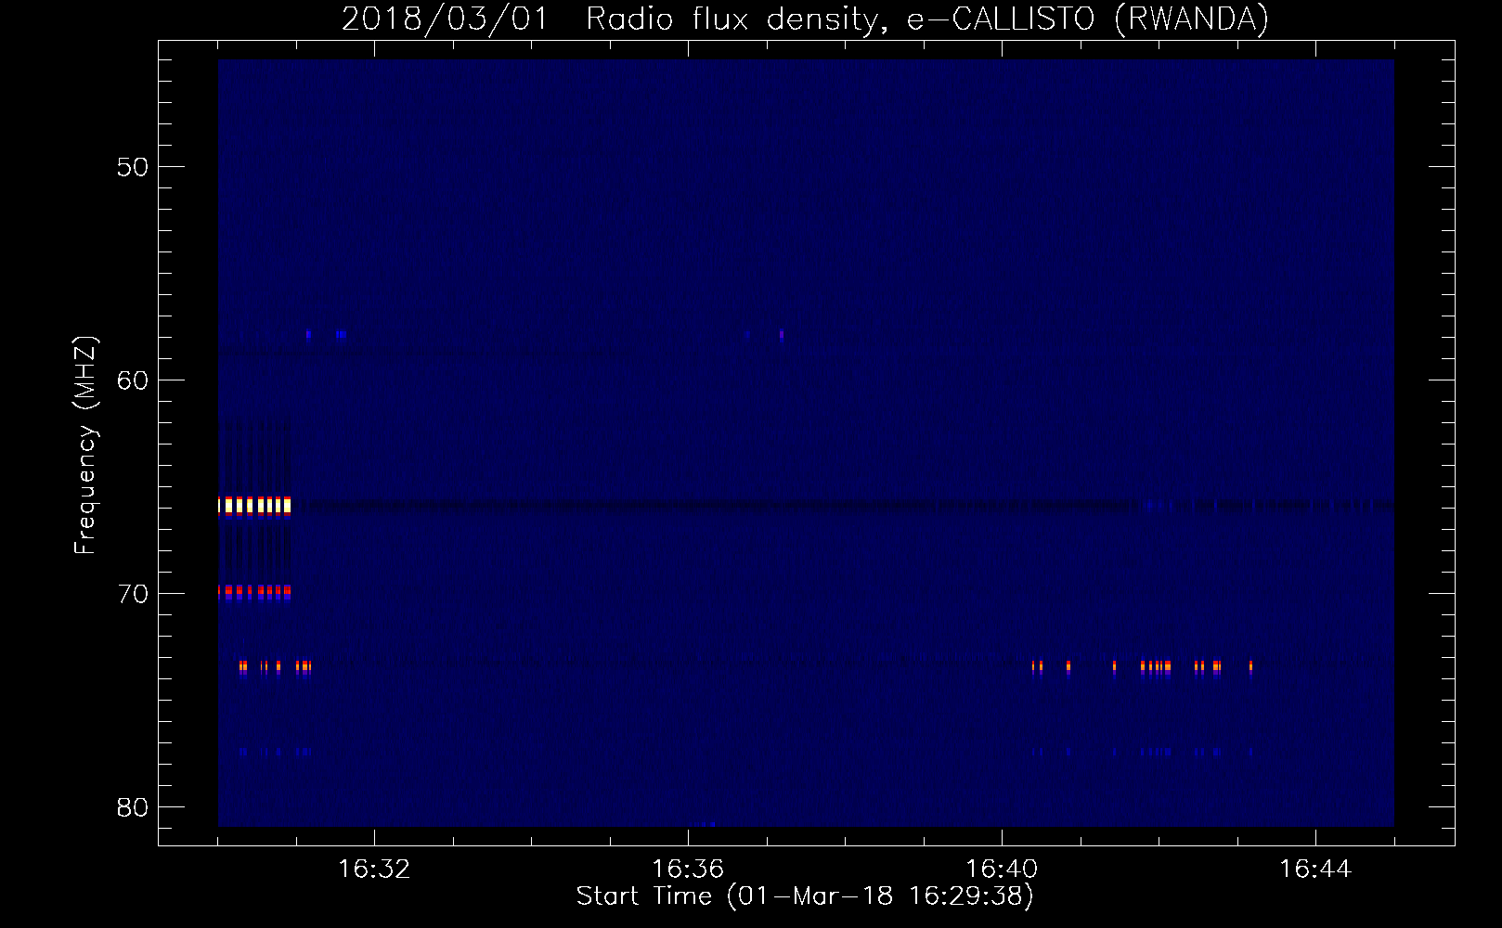Click the 'Frequency (MHZ)' y-axis label
This screenshot has height=928, width=1502.
click(x=85, y=445)
